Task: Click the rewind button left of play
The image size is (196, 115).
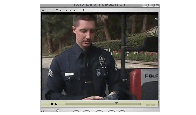Action: 87,111
